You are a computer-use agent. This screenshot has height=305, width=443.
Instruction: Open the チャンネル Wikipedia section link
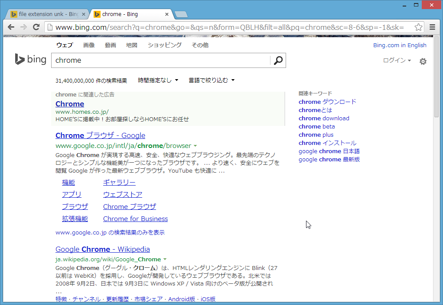[x=86, y=299]
